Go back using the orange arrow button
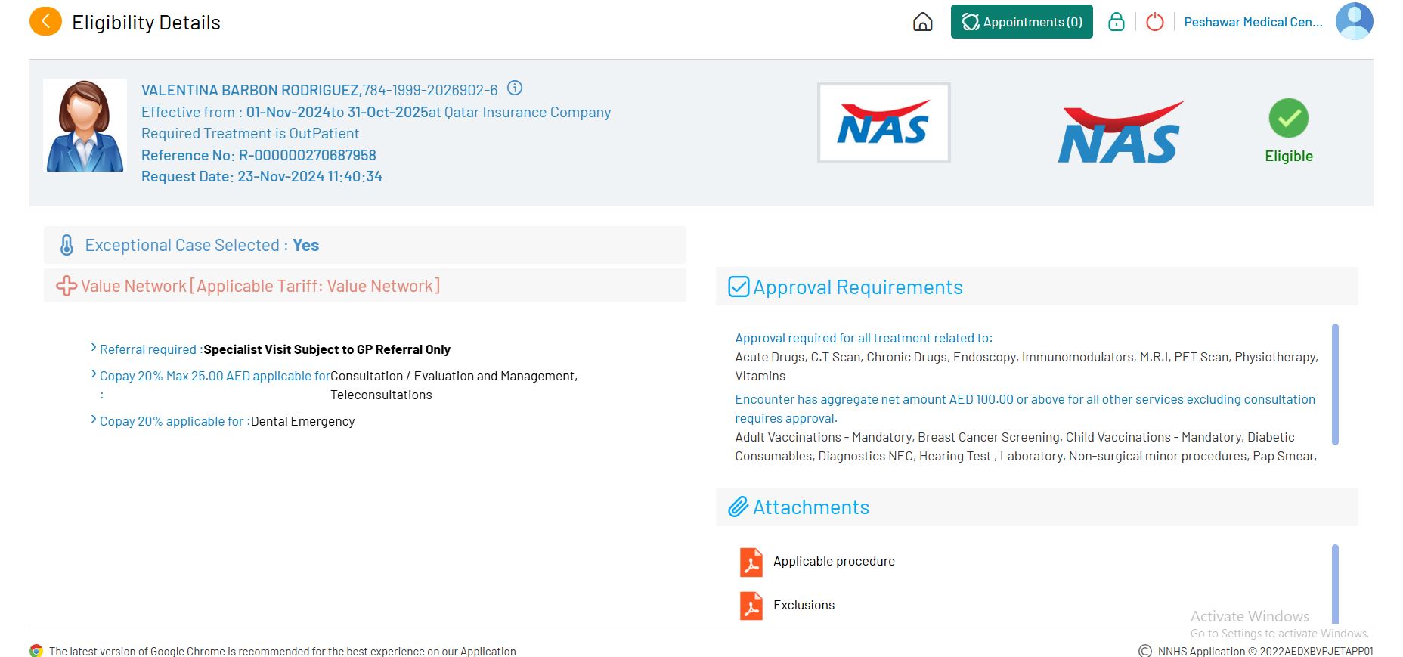1403x657 pixels. pyautogui.click(x=45, y=22)
